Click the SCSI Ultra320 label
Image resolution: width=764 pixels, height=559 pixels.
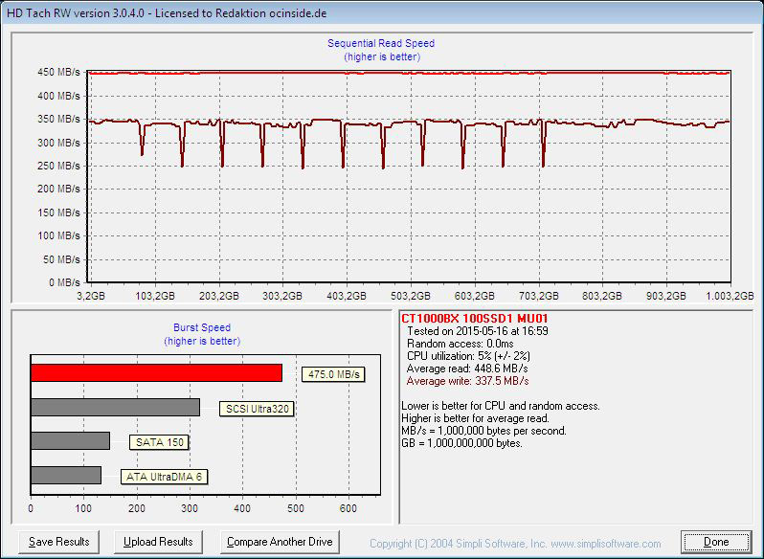(257, 409)
